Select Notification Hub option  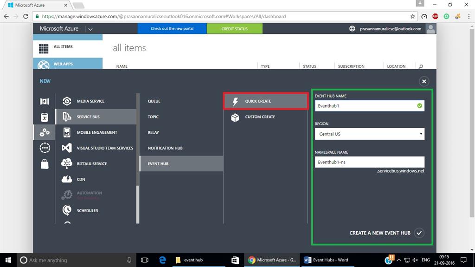(x=165, y=148)
